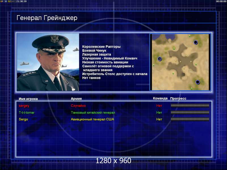Click start position marker numbered 3 on minimap

[160, 59]
